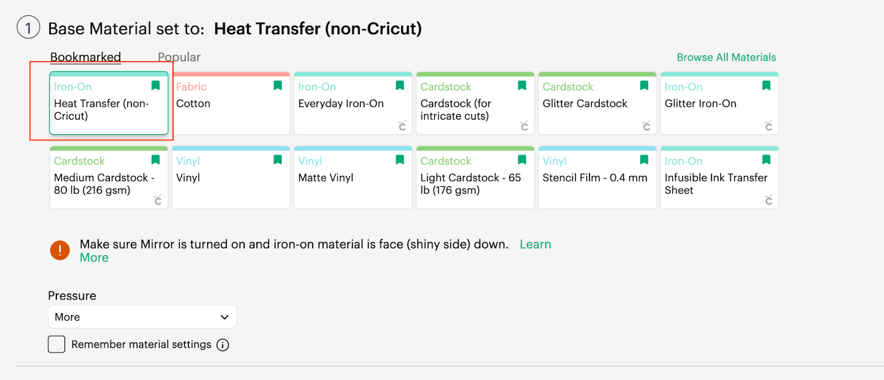The image size is (884, 380).
Task: Click the Pressure dropdown chevron arrow
Action: pyautogui.click(x=224, y=317)
